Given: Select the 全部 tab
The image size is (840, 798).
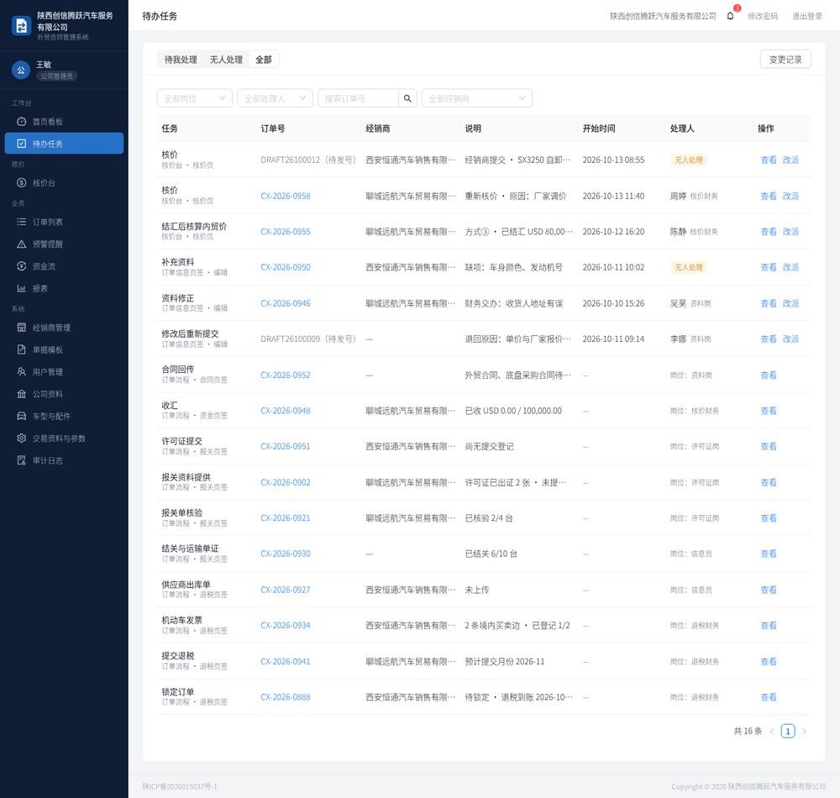Looking at the screenshot, I should [263, 60].
